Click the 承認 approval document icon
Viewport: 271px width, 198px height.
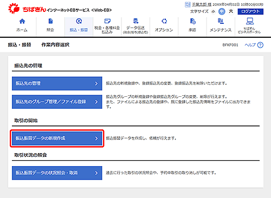pos(192,21)
